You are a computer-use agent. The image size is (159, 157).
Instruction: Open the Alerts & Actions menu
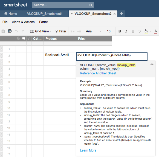(23, 22)
